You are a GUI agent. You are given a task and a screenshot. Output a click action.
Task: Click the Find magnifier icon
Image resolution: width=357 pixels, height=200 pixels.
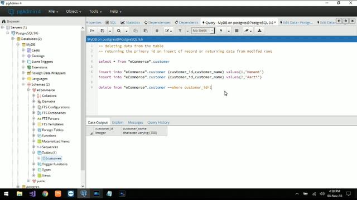(119, 31)
